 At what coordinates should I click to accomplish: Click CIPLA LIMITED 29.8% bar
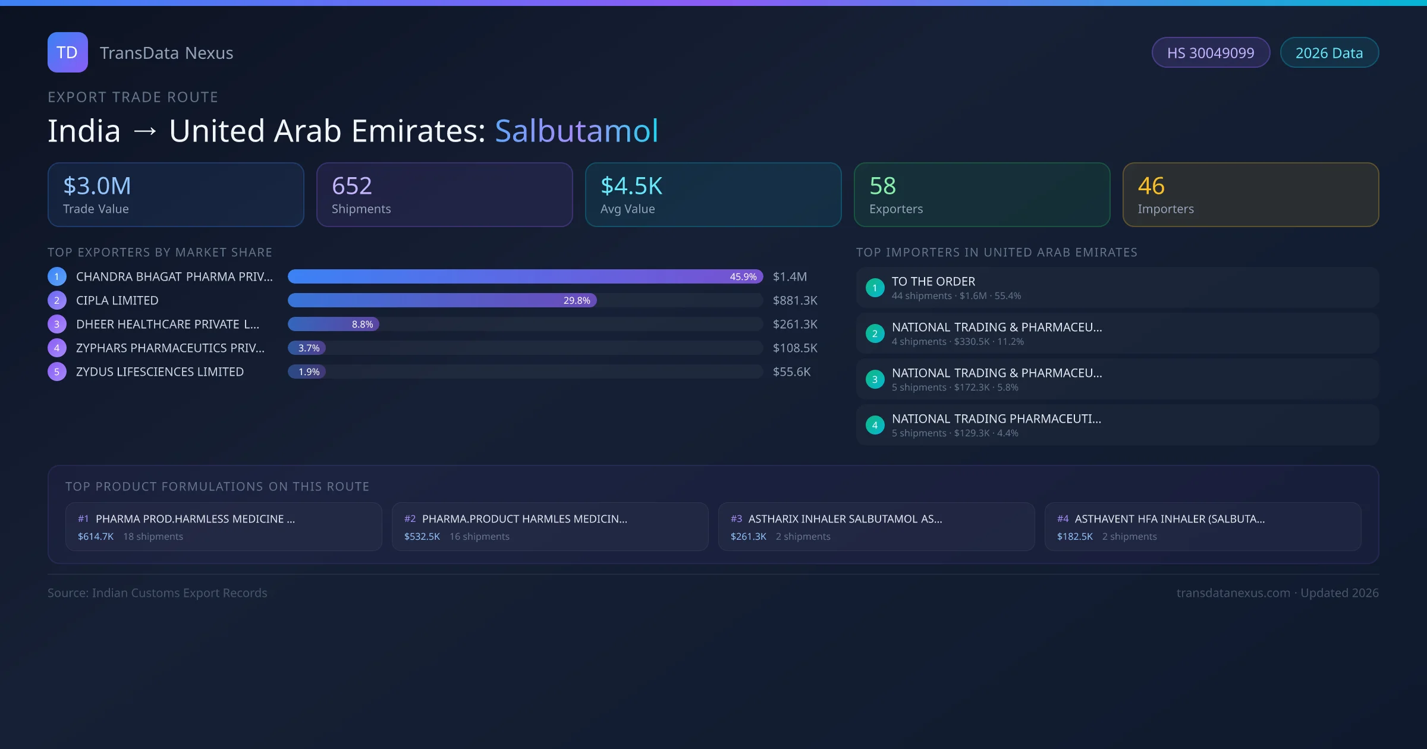[442, 300]
